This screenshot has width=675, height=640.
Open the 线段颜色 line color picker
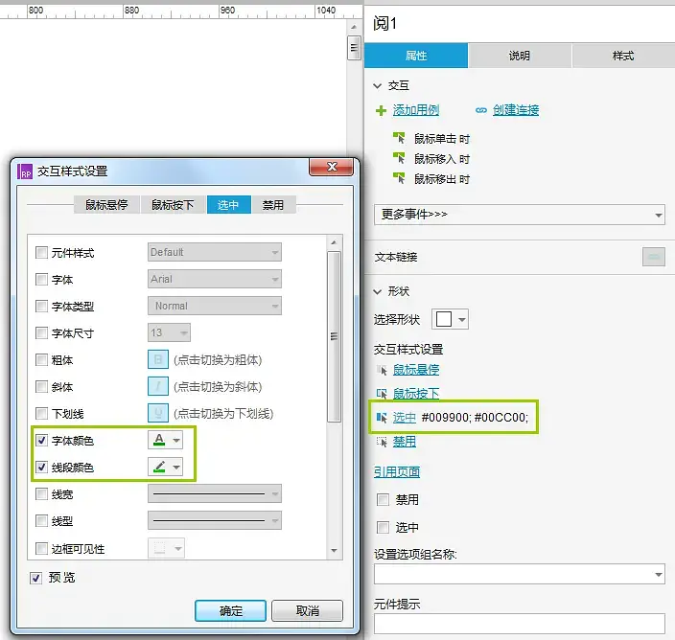[x=165, y=467]
